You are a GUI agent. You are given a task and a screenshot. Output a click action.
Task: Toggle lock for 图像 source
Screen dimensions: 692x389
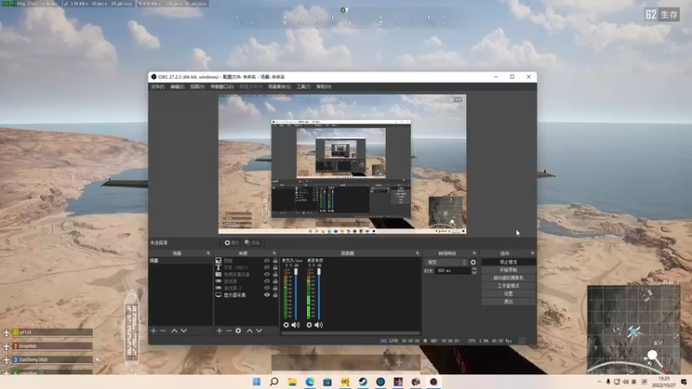pyautogui.click(x=275, y=261)
